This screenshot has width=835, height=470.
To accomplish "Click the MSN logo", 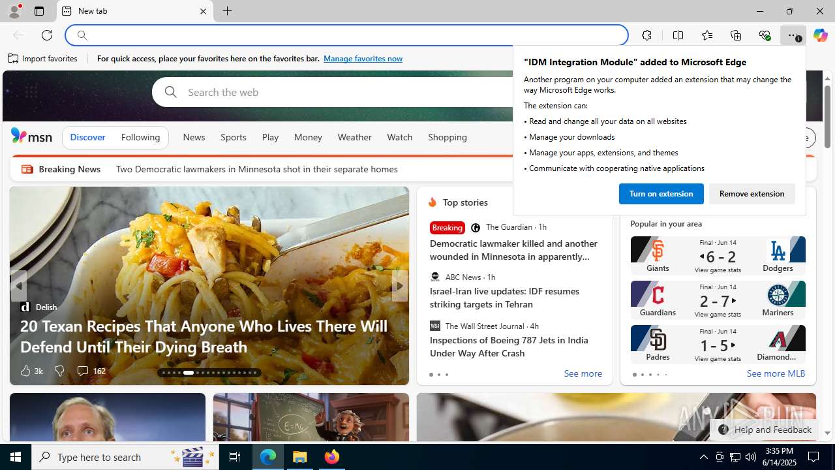I will [x=31, y=136].
